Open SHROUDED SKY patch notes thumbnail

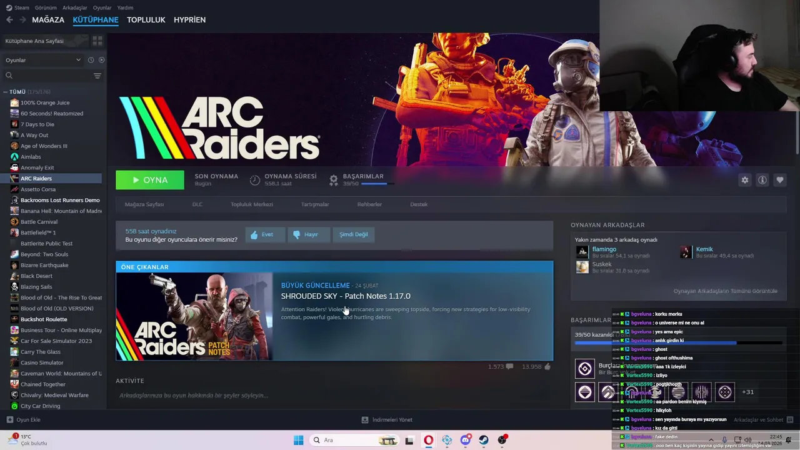click(x=194, y=316)
